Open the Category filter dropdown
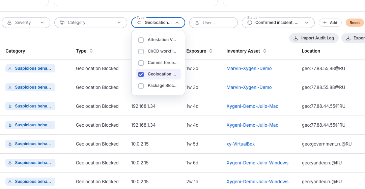Image resolution: width=365 pixels, height=189 pixels. (x=91, y=23)
